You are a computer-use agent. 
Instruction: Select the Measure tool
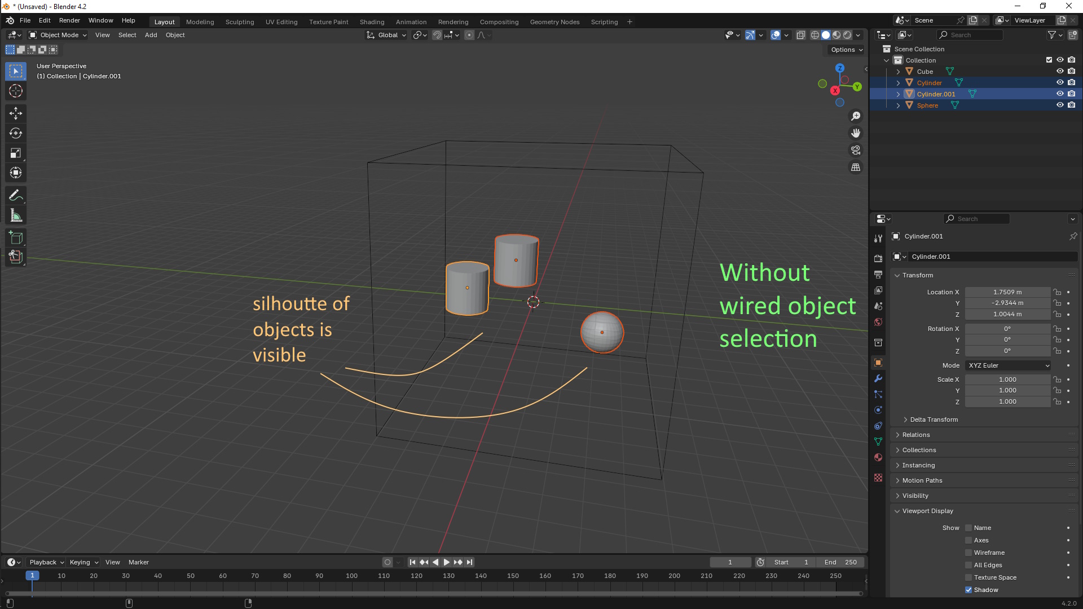pyautogui.click(x=16, y=215)
